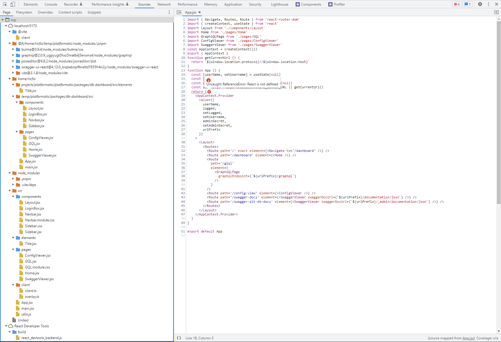This screenshot has height=342, width=501.
Task: Toggle the device emulation toolbar
Action: click(12, 4)
